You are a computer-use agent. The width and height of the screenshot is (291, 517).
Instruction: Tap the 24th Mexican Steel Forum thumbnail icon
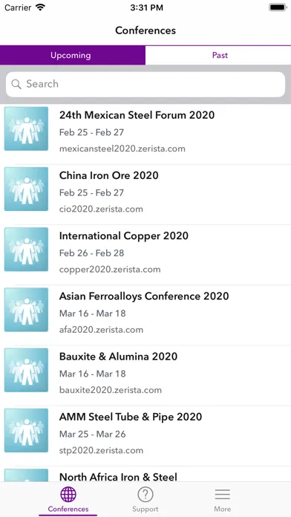(27, 129)
